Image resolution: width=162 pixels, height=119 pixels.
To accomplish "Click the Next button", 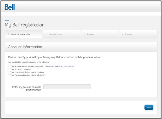I will [149, 107].
